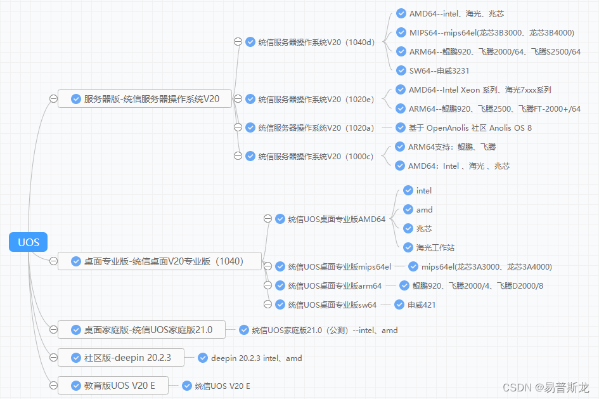Collapse the 服务器版-统信服务器操作系统V20 branch

coord(53,98)
